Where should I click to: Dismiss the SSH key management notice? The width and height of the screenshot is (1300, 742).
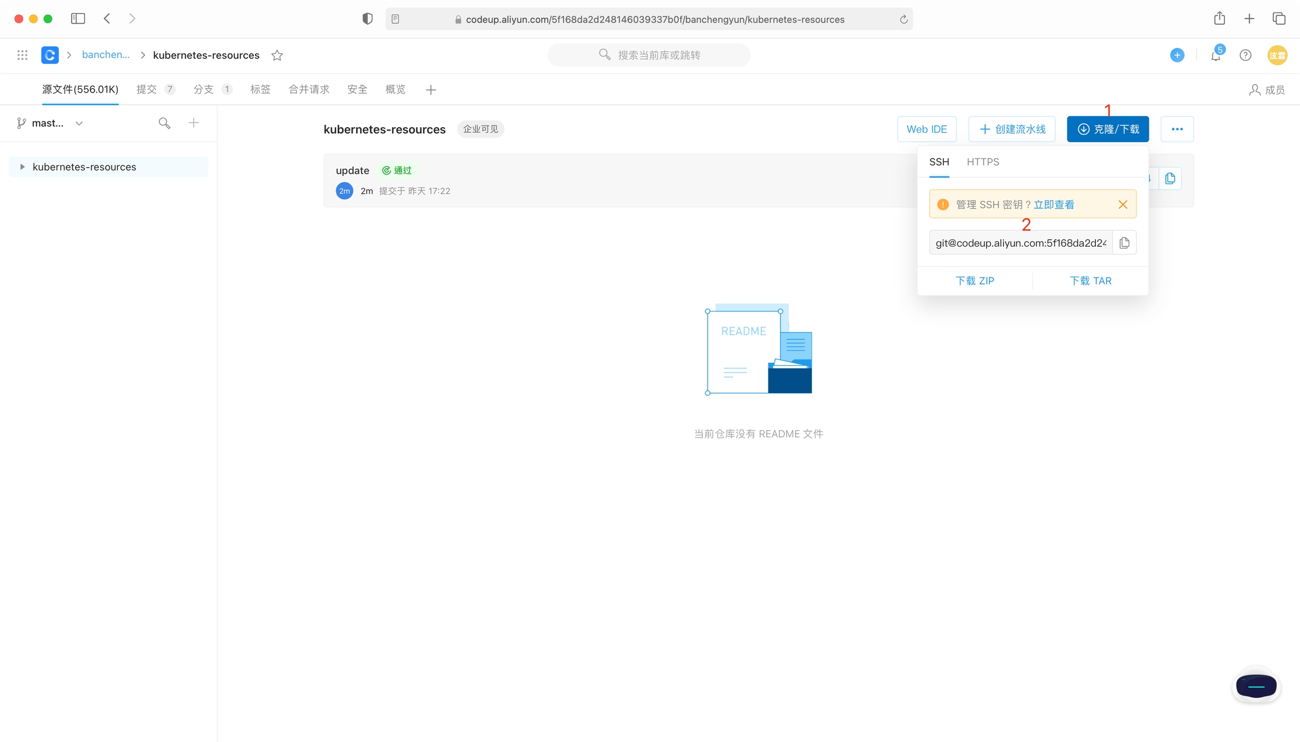1122,204
